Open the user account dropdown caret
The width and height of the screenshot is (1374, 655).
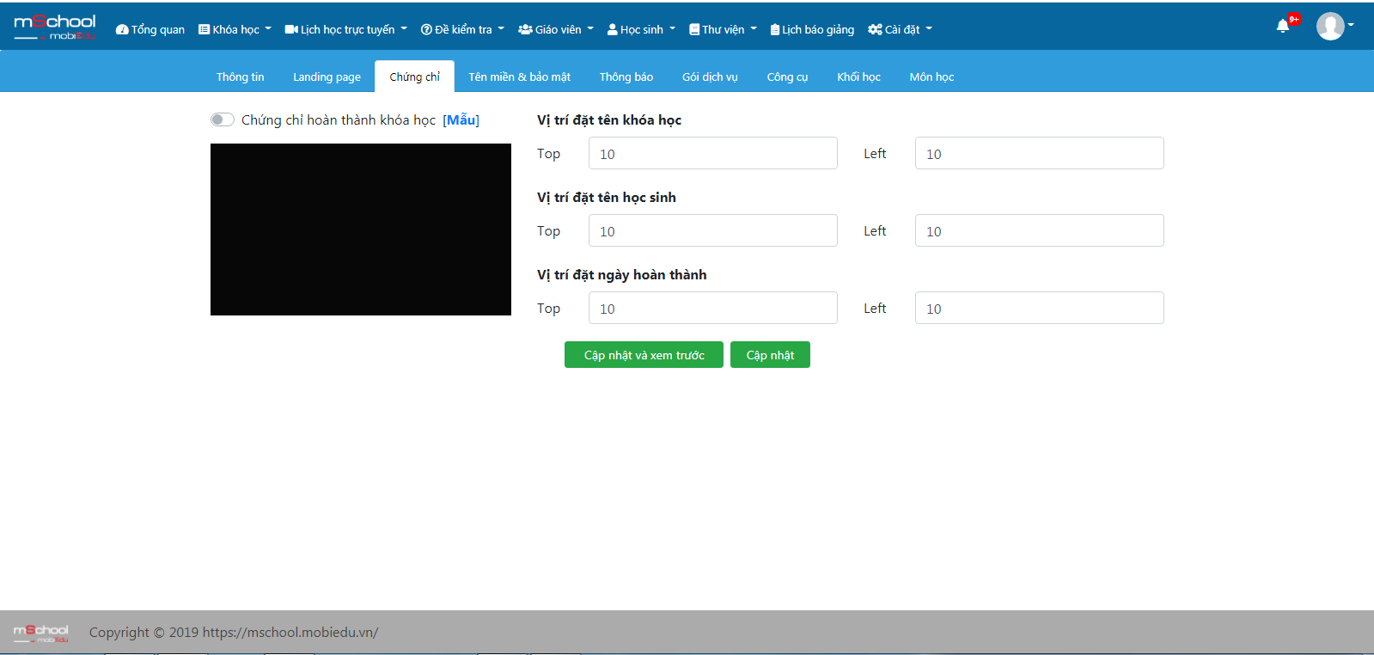click(1351, 25)
